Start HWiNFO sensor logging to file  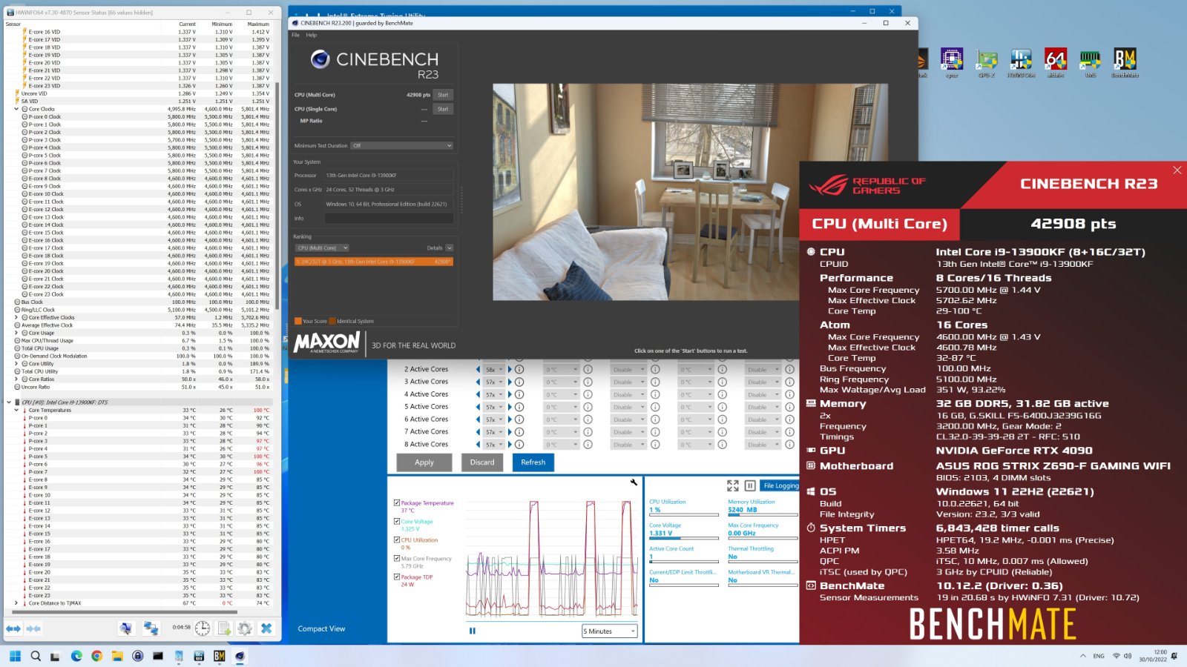(224, 628)
